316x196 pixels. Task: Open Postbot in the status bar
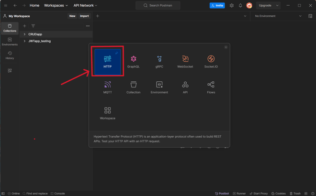click(x=222, y=194)
